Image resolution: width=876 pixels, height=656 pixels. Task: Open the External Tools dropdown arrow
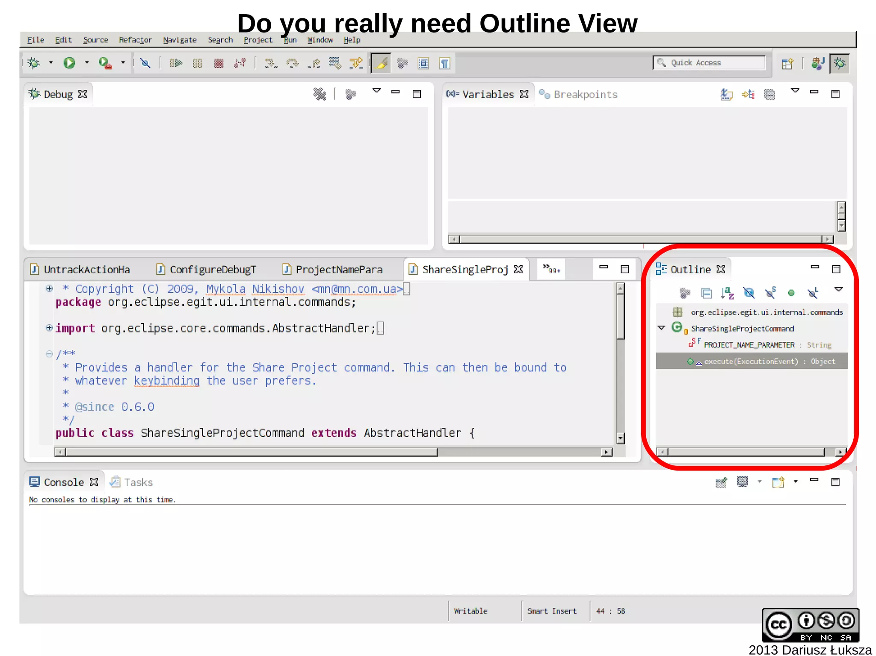123,63
